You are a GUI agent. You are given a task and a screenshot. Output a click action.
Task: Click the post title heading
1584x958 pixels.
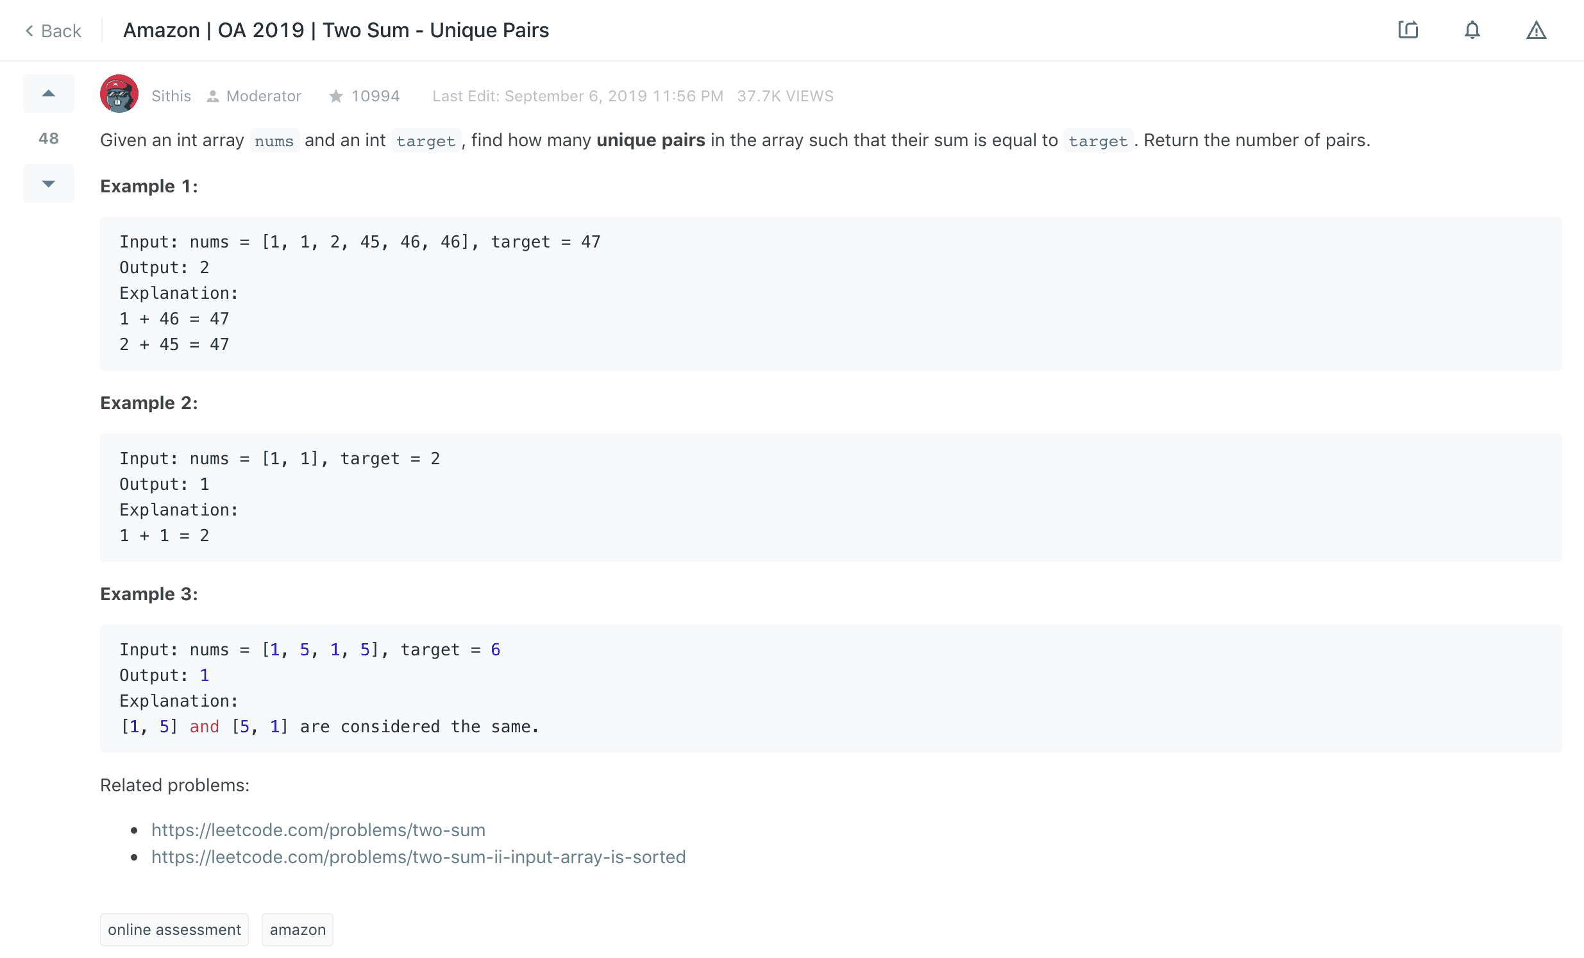tap(335, 30)
